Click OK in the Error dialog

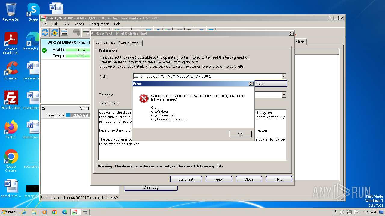pos(240,134)
